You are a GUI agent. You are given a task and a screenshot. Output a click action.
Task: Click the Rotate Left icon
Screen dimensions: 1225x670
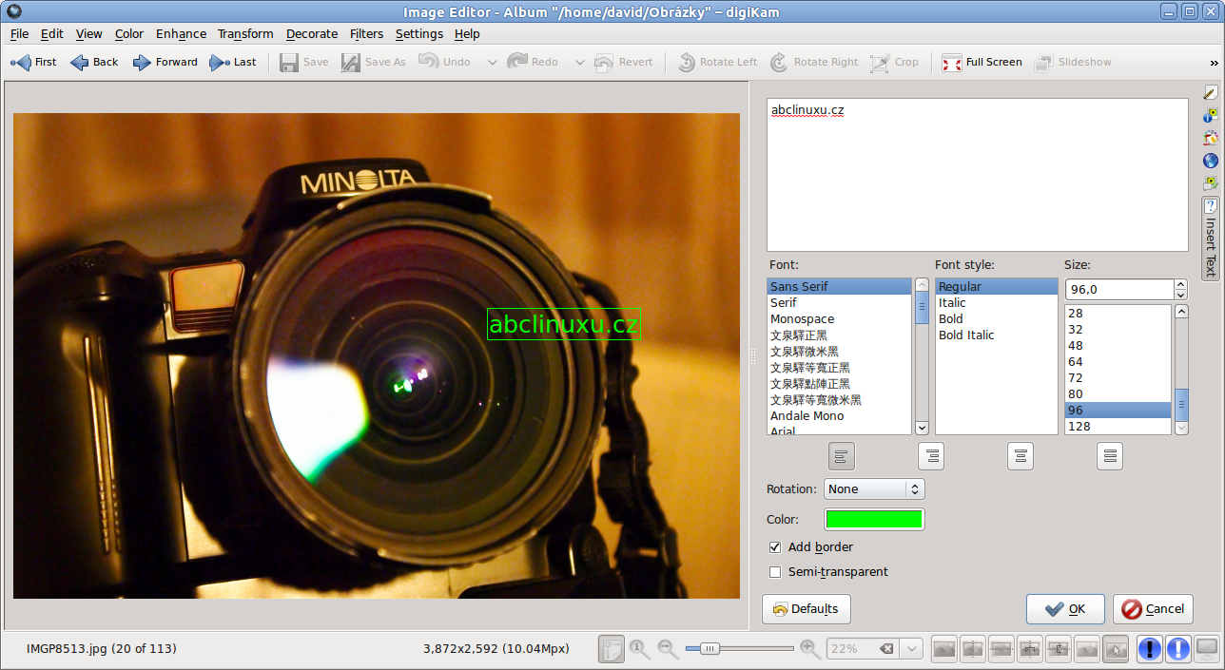686,63
